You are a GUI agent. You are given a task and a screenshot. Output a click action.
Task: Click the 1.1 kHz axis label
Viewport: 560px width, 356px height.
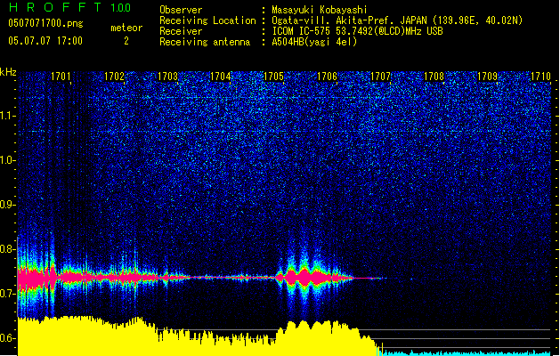coord(8,116)
